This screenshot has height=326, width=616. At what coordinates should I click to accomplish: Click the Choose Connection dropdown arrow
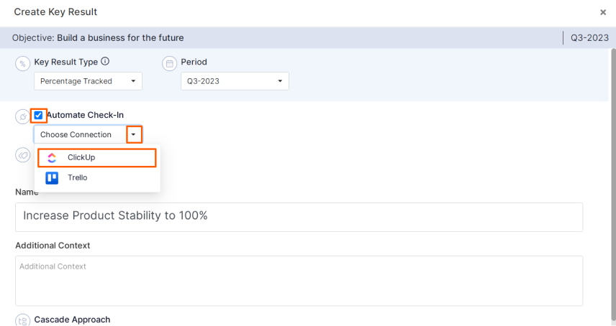tap(134, 134)
